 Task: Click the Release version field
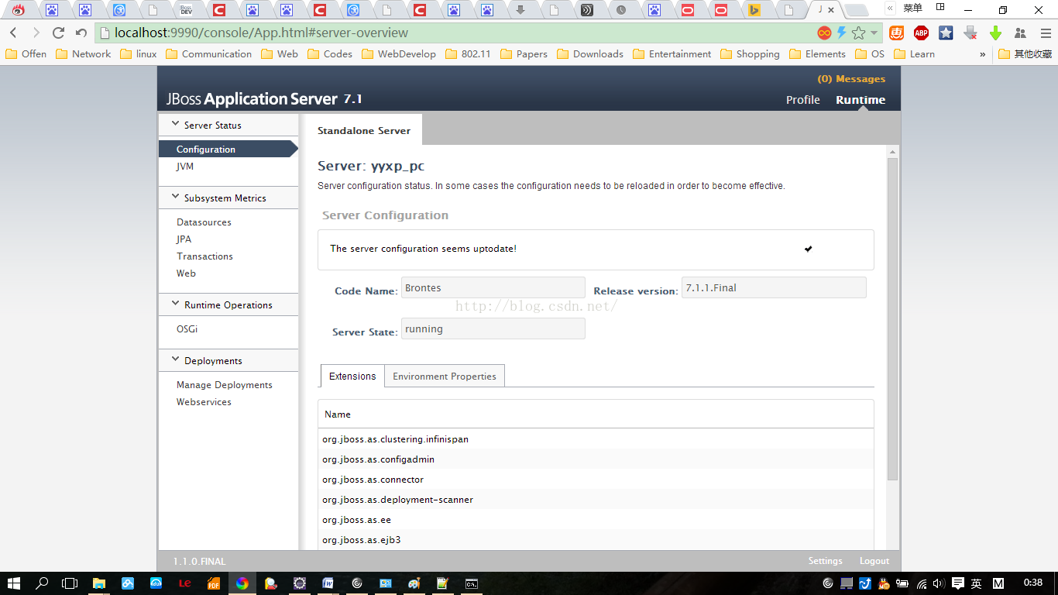774,287
